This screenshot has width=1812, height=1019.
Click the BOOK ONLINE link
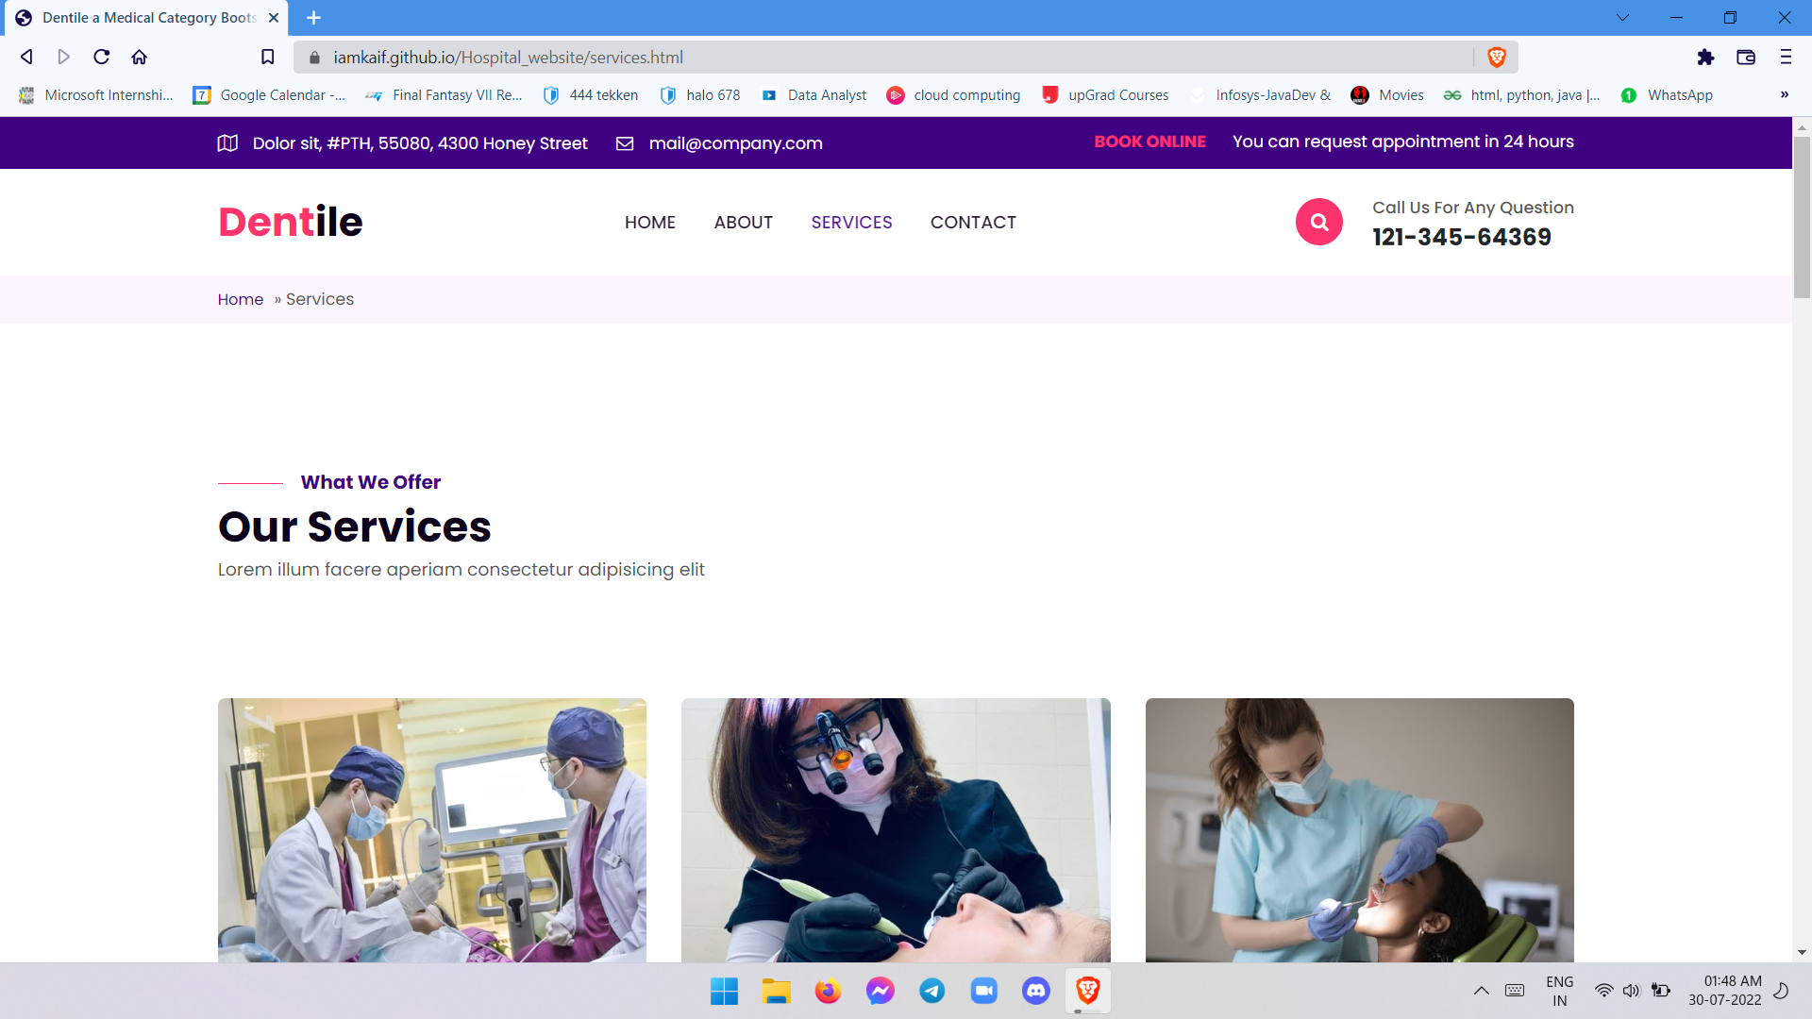[x=1149, y=142]
